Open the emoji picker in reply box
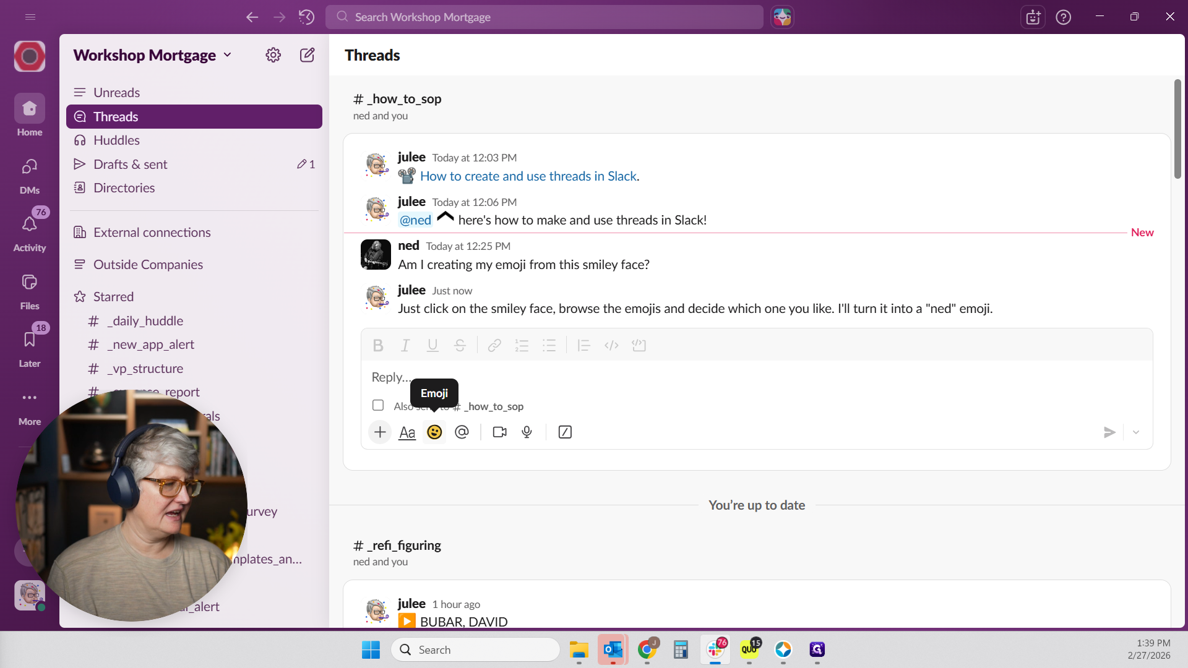Viewport: 1188px width, 668px height. click(x=434, y=432)
